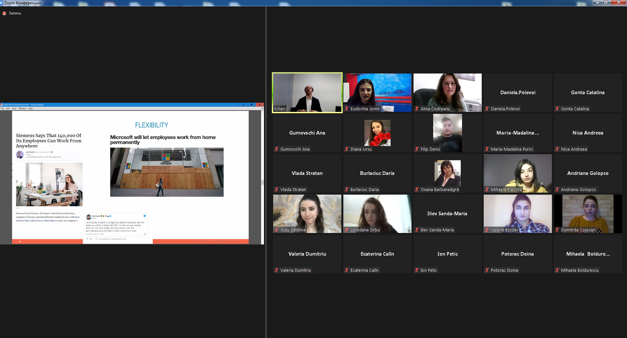Click muted microphone icon beside Gonta Catalina
The height and width of the screenshot is (338, 627).
pos(557,109)
